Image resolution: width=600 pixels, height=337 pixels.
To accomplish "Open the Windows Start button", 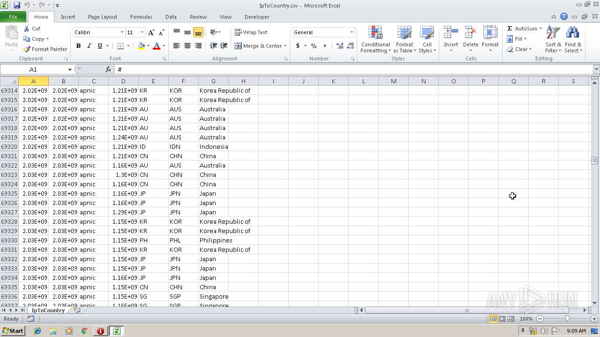I will 13,331.
